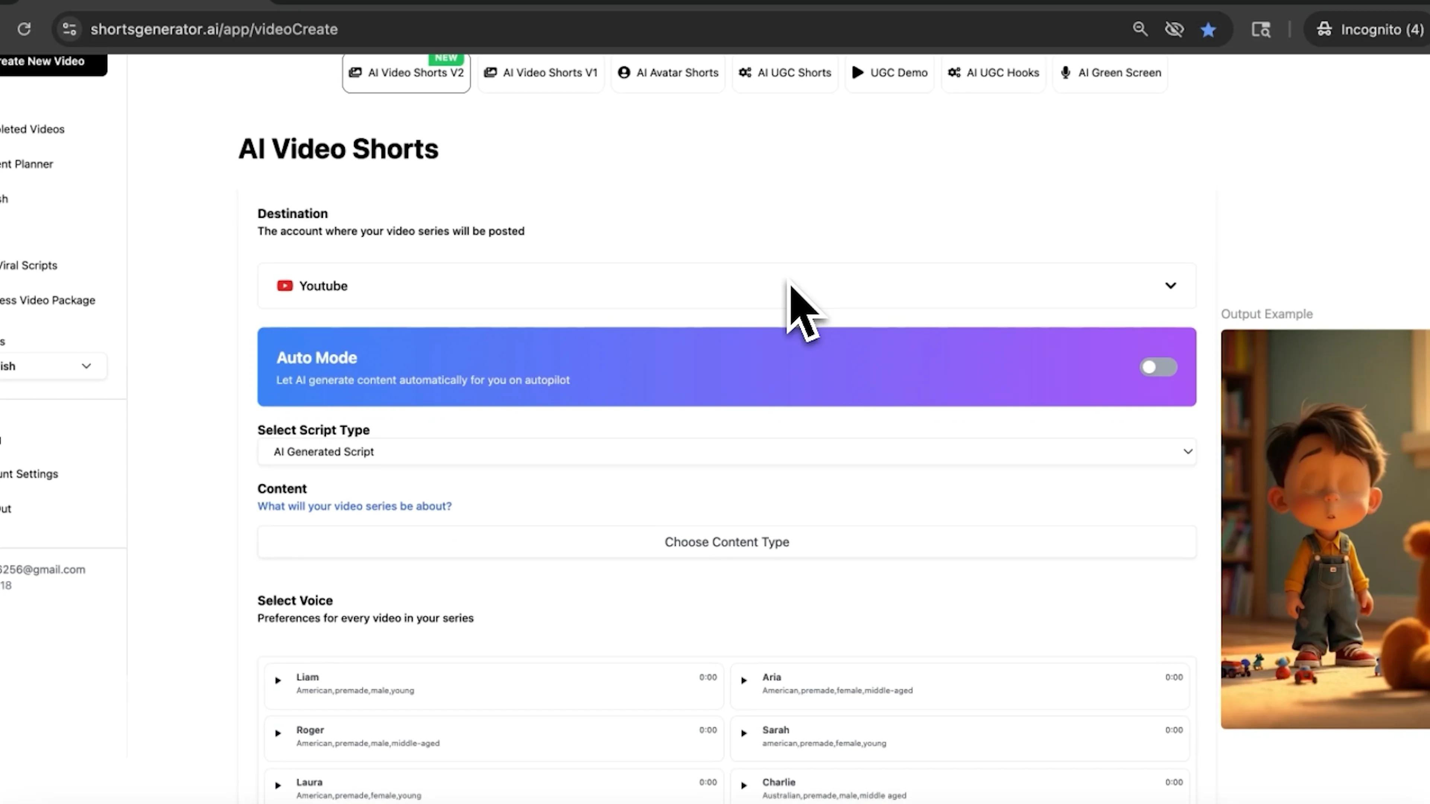Enable the Auto Mode toggle switch
Screen dimensions: 1430x804
[x=1158, y=367]
